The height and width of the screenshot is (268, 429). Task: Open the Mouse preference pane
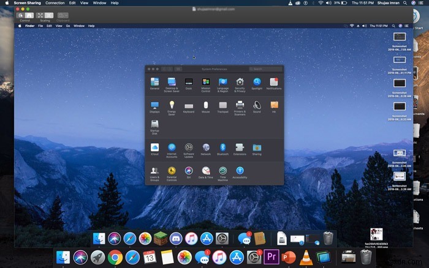coord(206,107)
